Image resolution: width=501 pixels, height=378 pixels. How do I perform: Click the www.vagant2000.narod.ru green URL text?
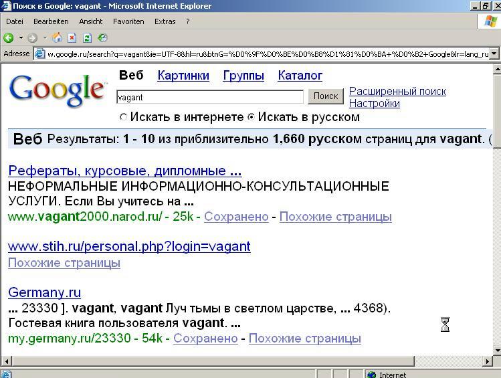(x=85, y=217)
